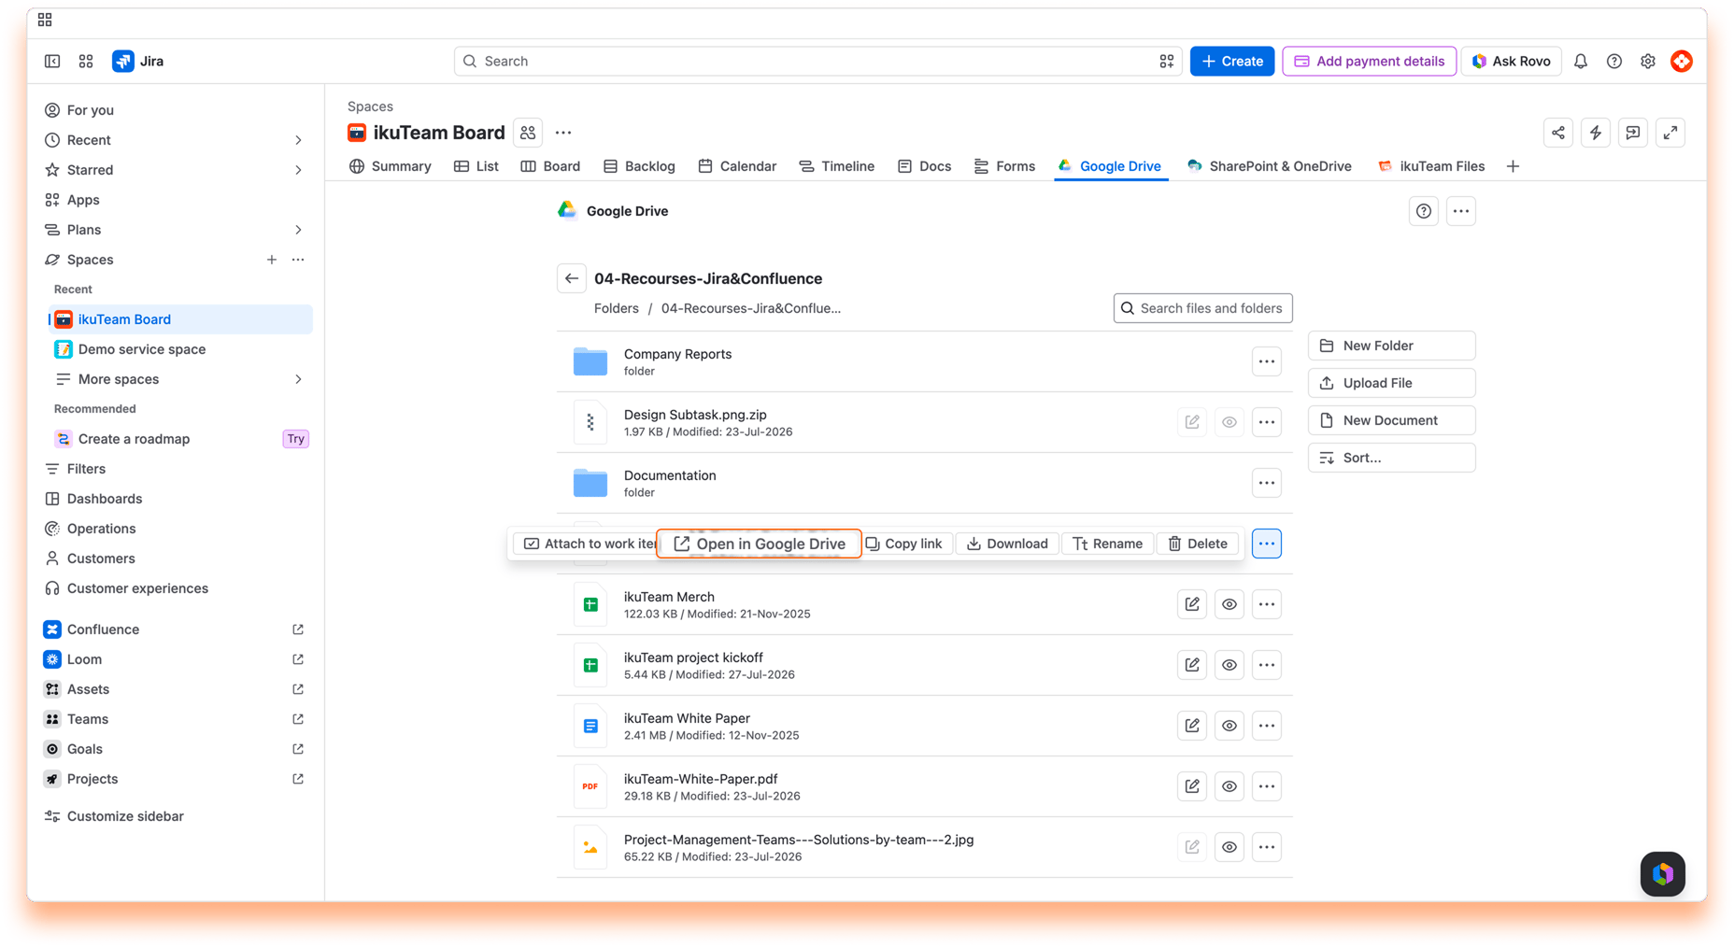Viewport: 1734px width, 947px height.
Task: Click the top Jira Search field
Action: point(817,61)
